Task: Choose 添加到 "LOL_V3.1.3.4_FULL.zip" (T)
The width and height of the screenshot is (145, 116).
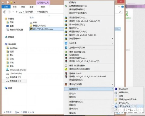Action: 85,21
